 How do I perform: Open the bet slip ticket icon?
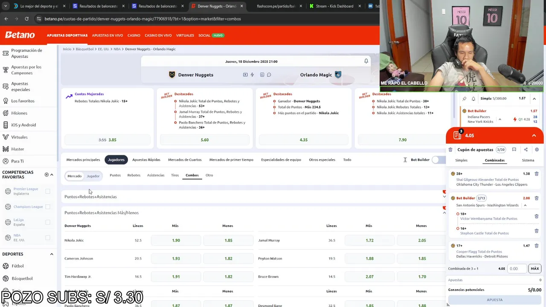pyautogui.click(x=457, y=135)
